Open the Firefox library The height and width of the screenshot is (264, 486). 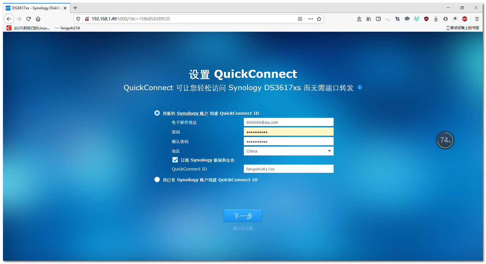(x=369, y=19)
